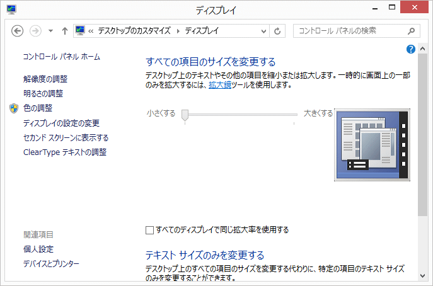This screenshot has width=433, height=286.
Task: Click the 大きくする label
Action: (x=318, y=113)
